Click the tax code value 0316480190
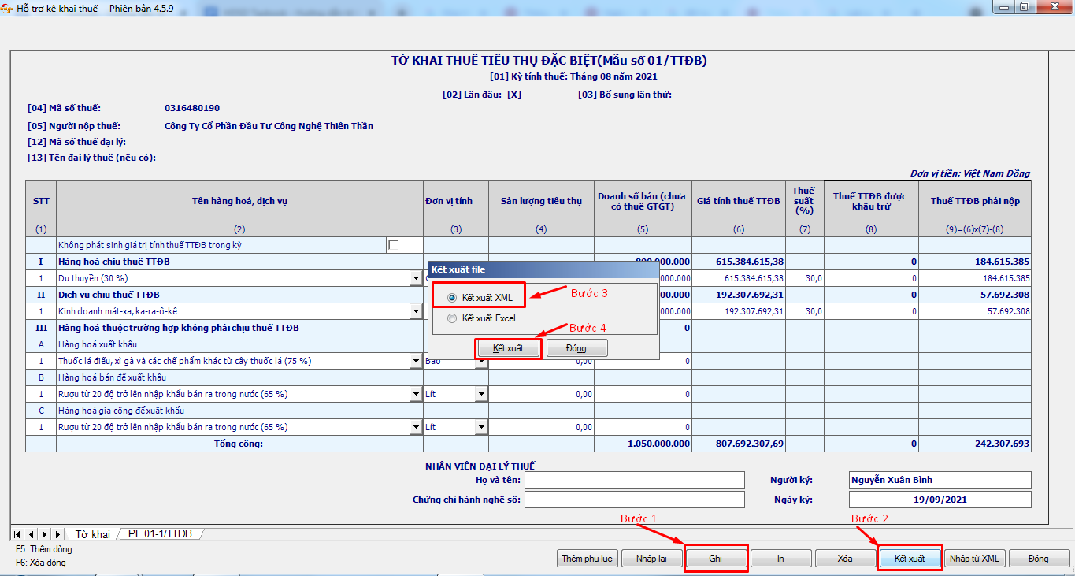This screenshot has width=1075, height=576. [x=192, y=108]
